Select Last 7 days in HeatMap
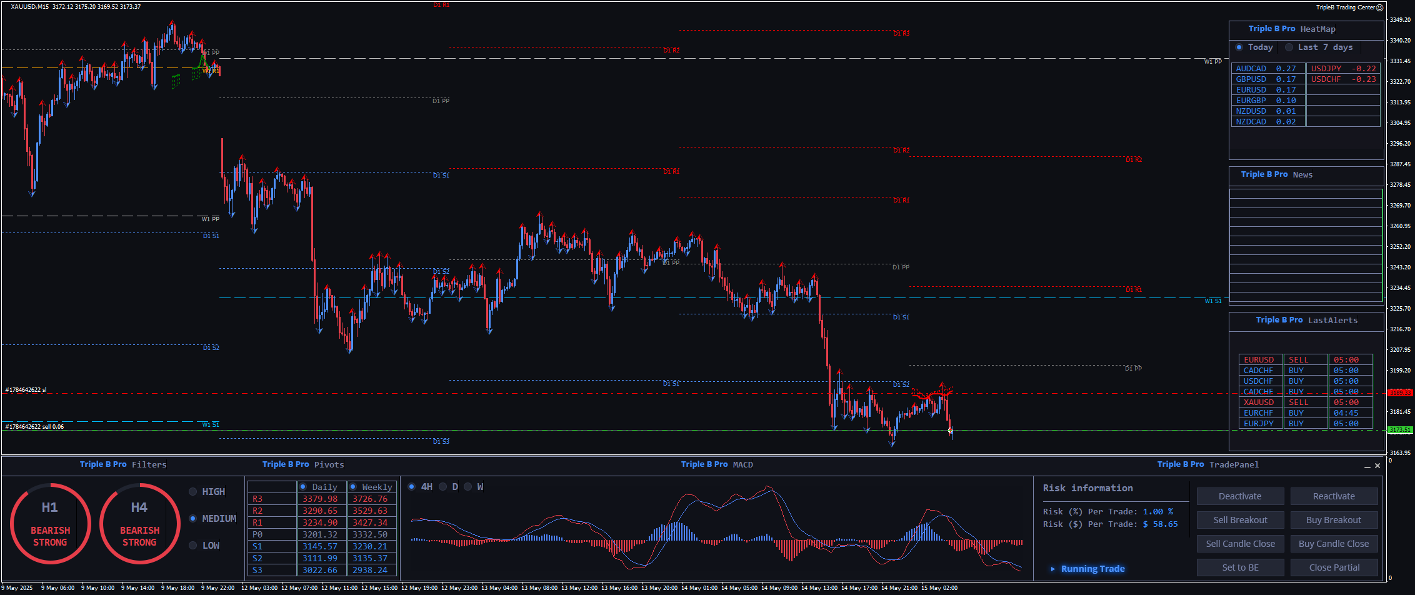Image resolution: width=1415 pixels, height=595 pixels. pos(1289,47)
